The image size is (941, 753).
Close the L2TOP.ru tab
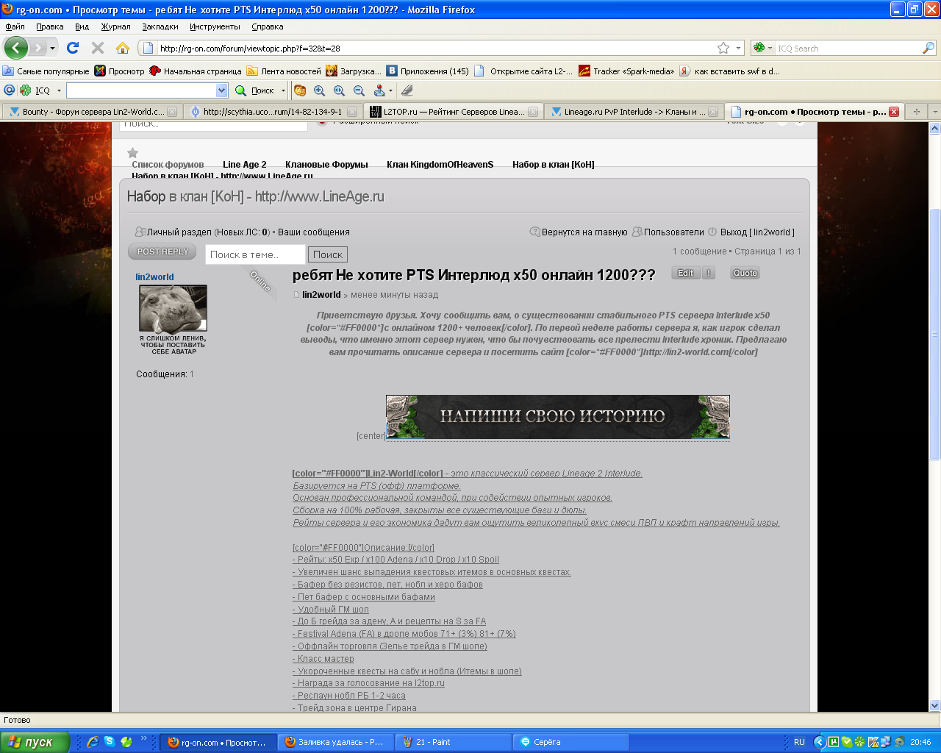(x=533, y=112)
